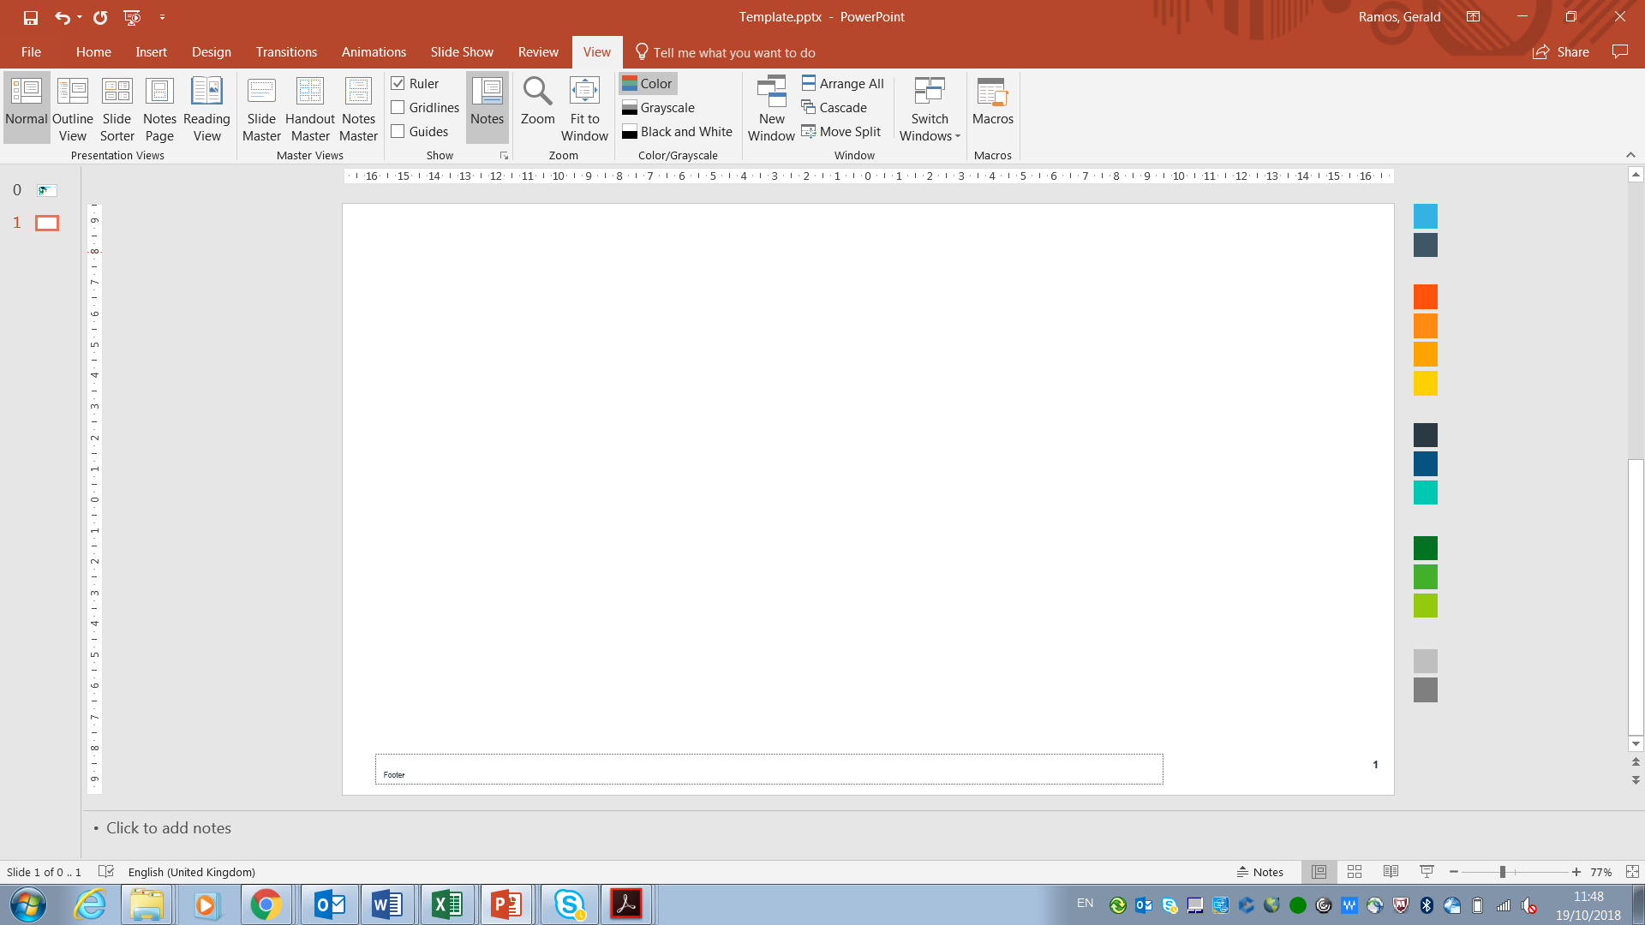Save the presentation from Quick Access Toolbar

point(31,17)
